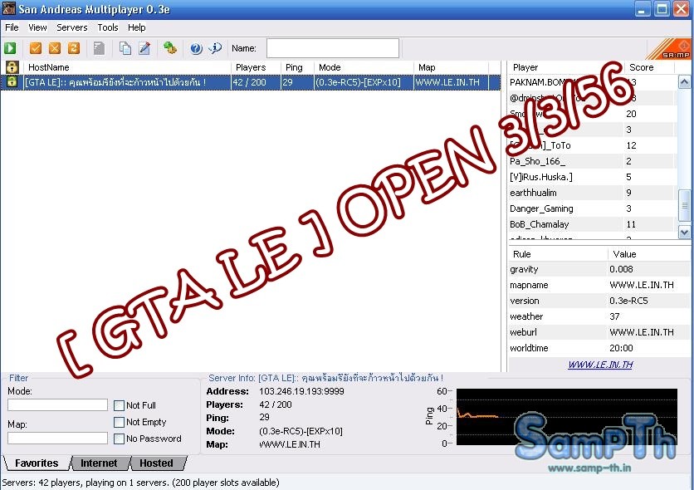This screenshot has width=694, height=490.
Task: Click the address 103.246.19.193:9999 in Server Info
Action: coord(301,391)
